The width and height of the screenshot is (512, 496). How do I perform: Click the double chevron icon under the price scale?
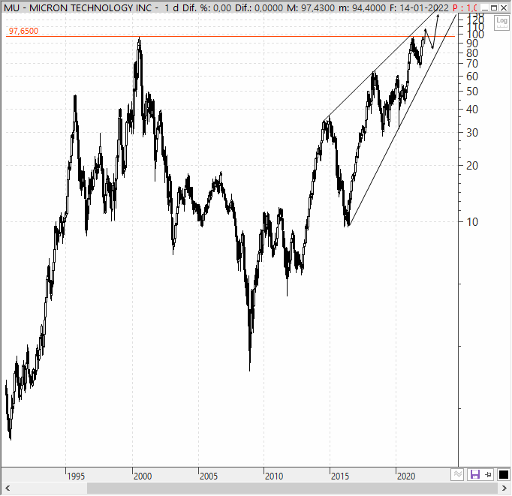[x=457, y=474]
